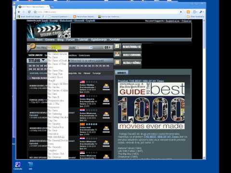Viewport: 231px width, 173px height.
Task: Switch site language to Slovenski
Action: tap(79, 21)
